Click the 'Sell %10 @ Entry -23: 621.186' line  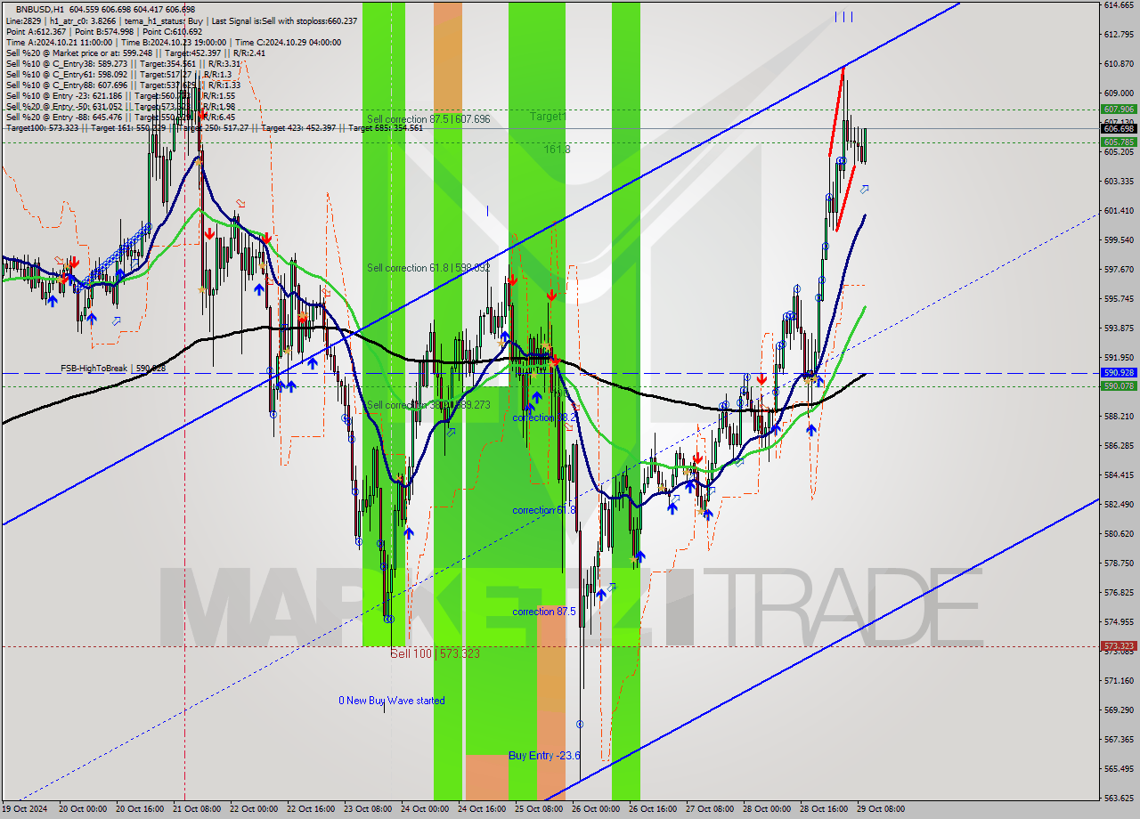point(120,95)
